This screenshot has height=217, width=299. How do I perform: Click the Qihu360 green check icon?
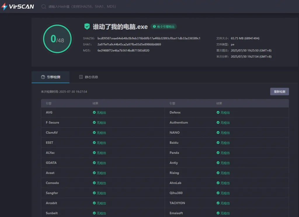[x=218, y=193]
